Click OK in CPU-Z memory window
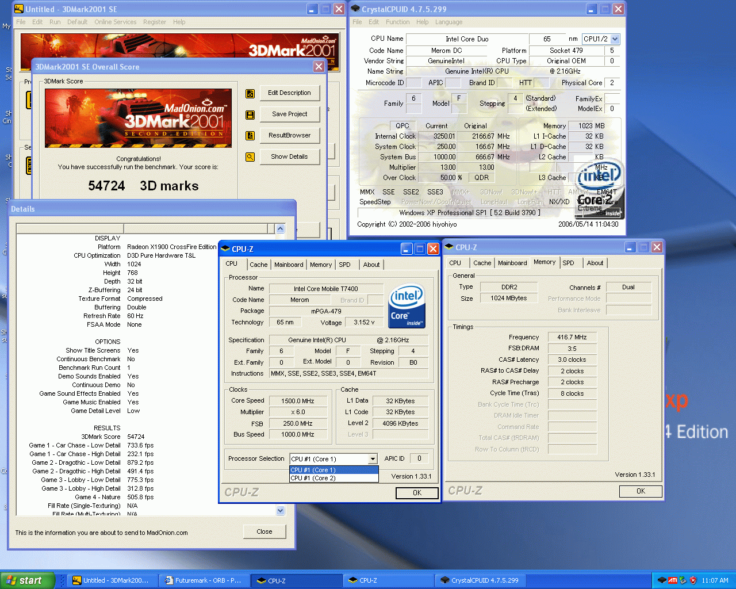736x589 pixels. (641, 491)
